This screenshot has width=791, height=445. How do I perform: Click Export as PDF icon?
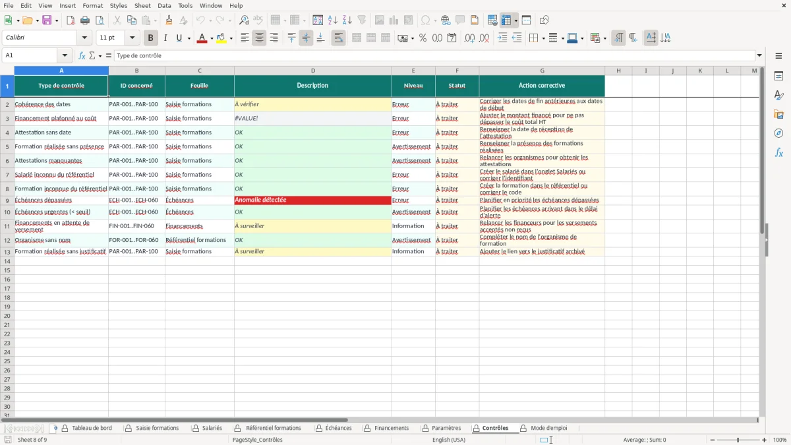(x=71, y=20)
